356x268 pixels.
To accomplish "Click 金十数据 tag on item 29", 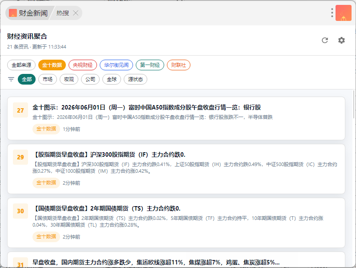I will (46, 183).
